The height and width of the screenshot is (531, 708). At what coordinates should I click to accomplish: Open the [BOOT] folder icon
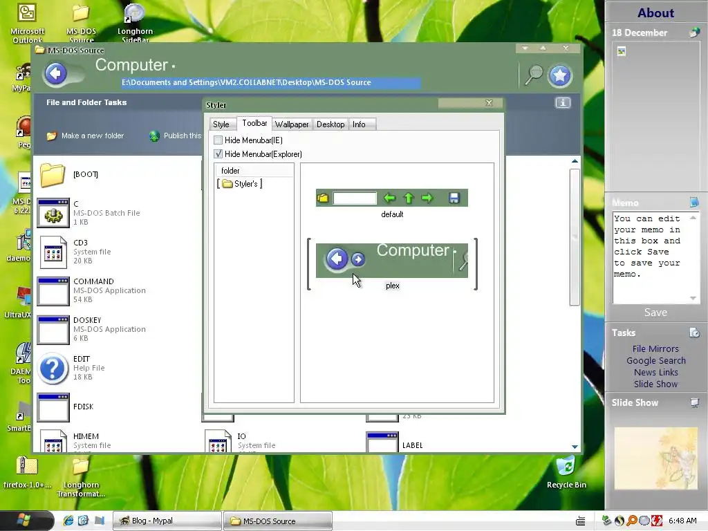point(53,175)
